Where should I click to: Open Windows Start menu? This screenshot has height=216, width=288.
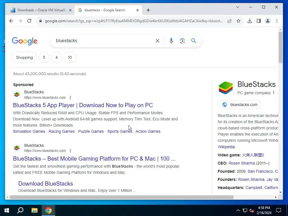click(7, 210)
